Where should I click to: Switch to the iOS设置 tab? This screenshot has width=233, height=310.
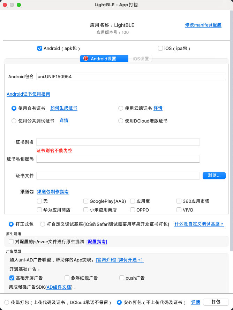(140, 59)
